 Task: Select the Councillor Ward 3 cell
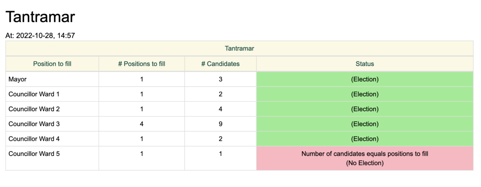52,124
